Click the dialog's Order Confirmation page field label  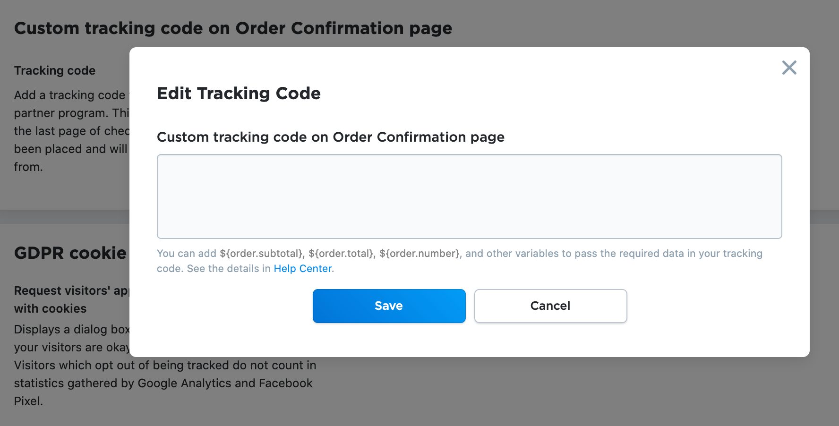click(x=330, y=137)
